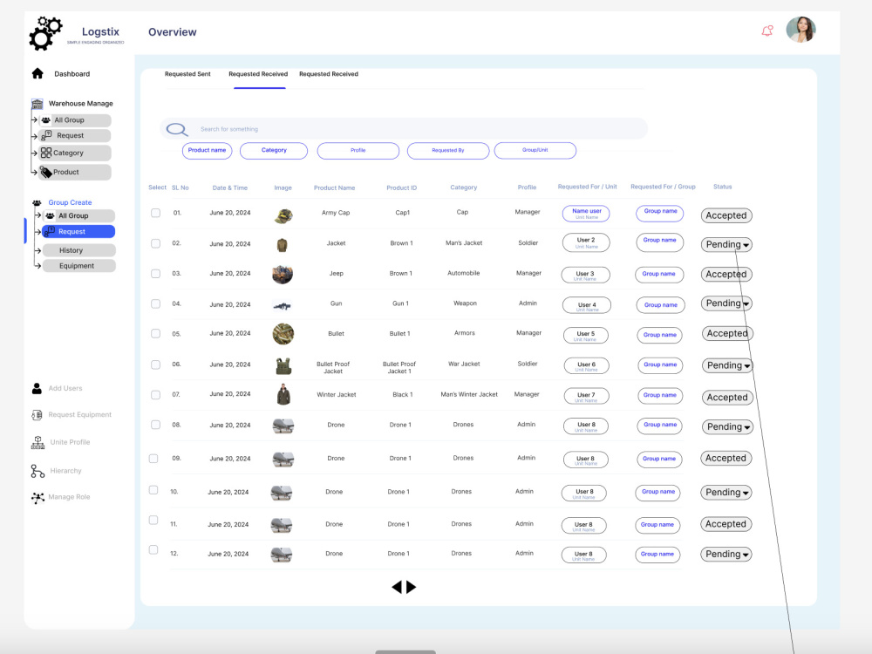This screenshot has height=654, width=872.
Task: Open Pending status dropdown for row 04
Action: (727, 303)
